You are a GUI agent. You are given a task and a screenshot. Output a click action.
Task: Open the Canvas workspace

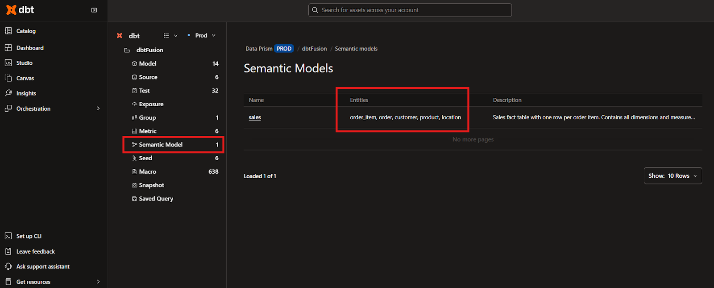tap(25, 78)
